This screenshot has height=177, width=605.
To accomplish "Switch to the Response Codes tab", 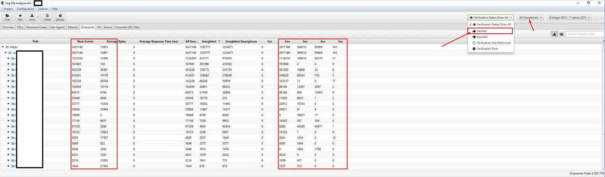I will tap(36, 27).
